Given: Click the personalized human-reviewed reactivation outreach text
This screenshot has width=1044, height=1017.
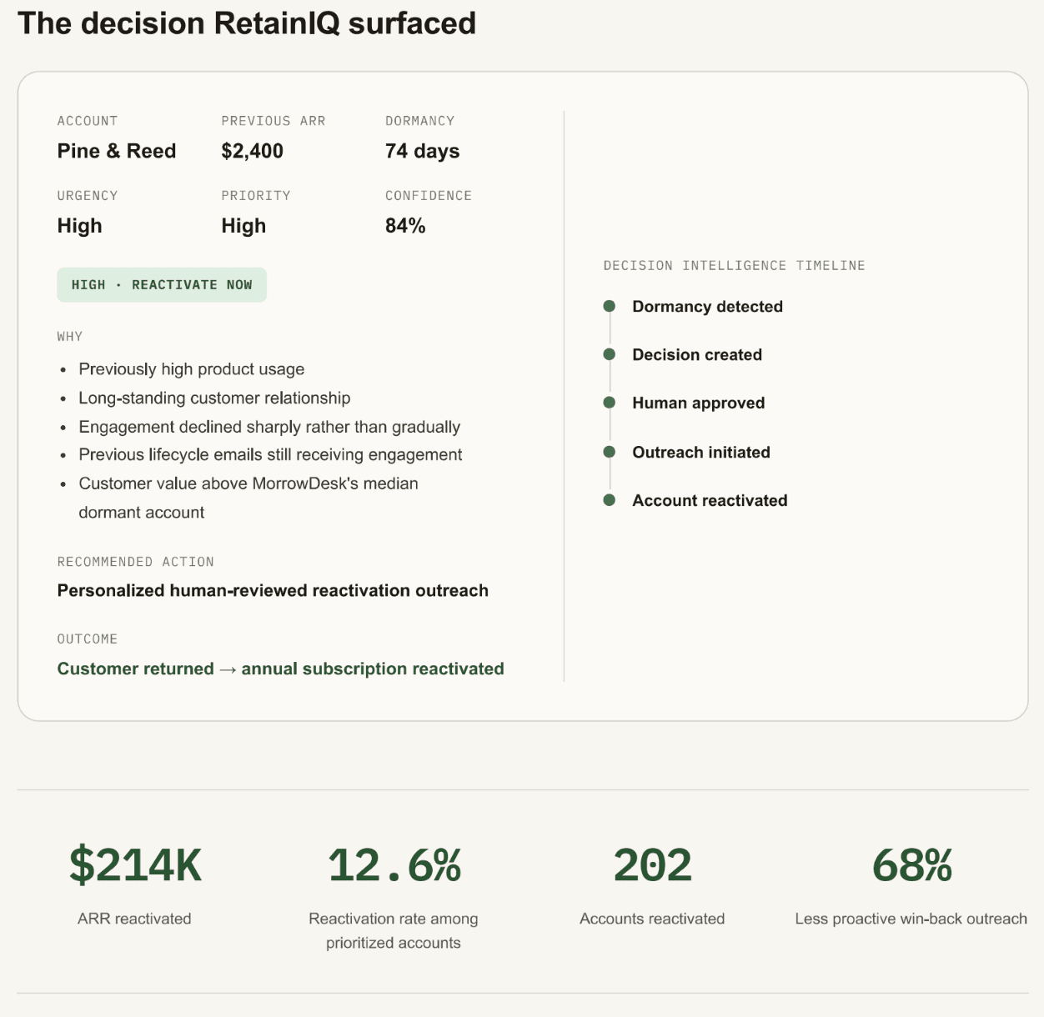Looking at the screenshot, I should coord(273,590).
